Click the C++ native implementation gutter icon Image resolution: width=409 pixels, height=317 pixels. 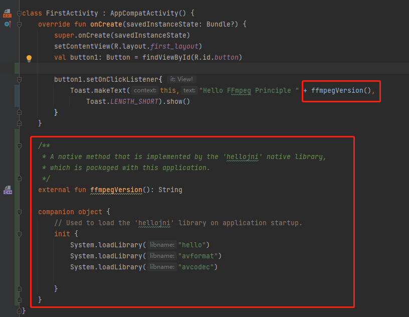point(8,190)
